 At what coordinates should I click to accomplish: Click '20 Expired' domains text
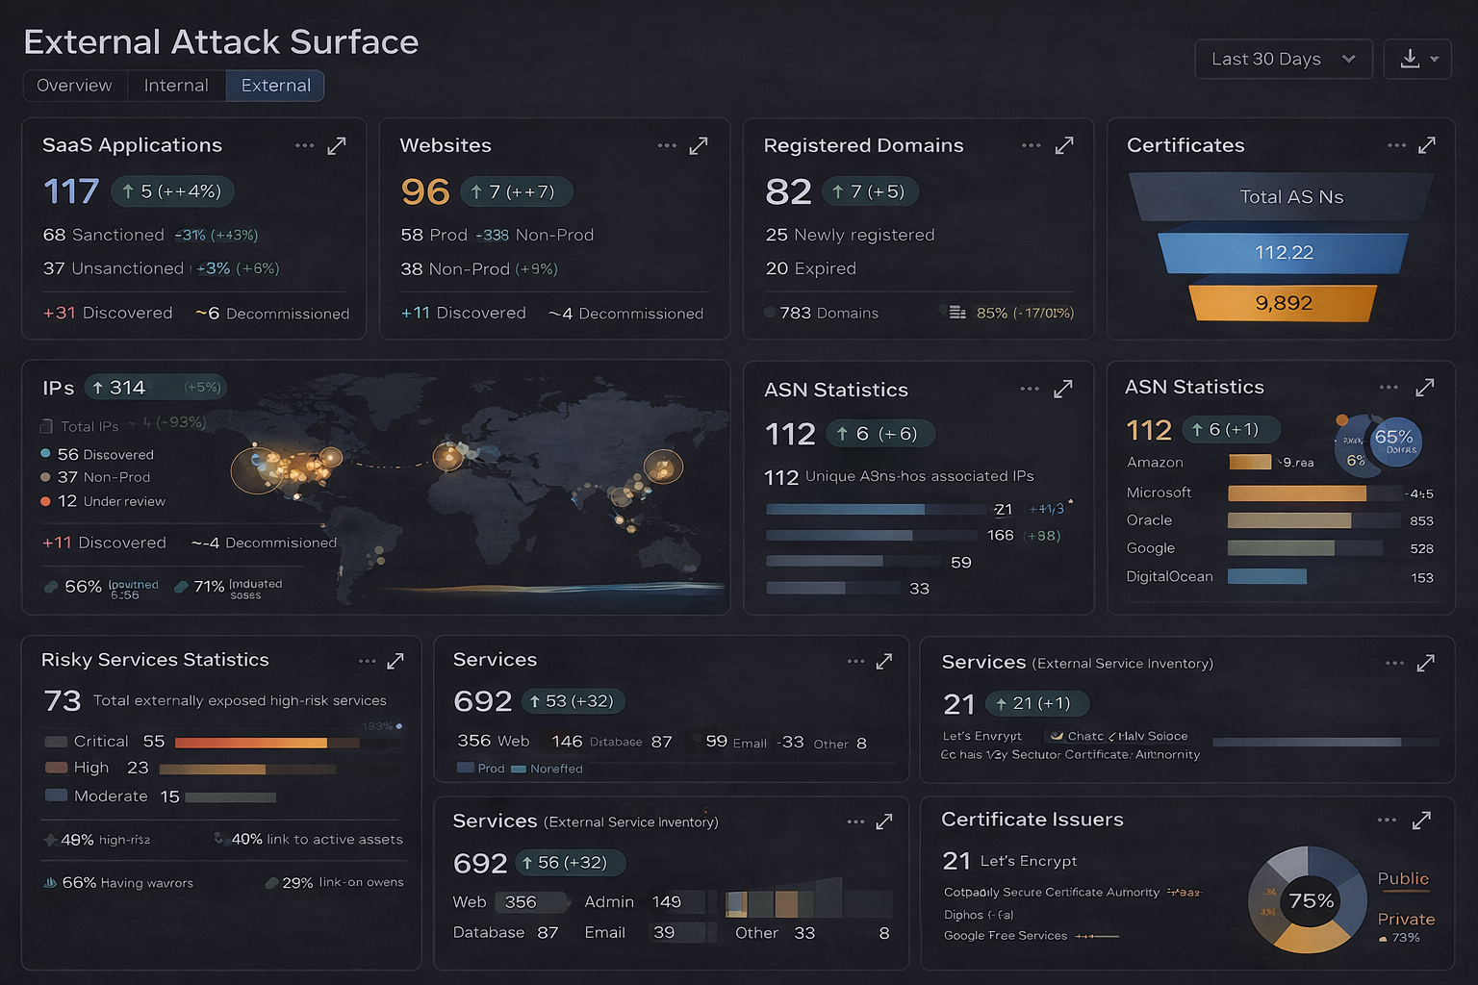[x=810, y=268]
